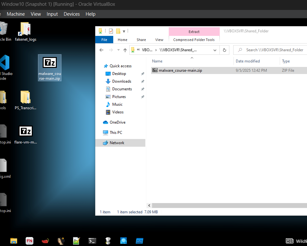Open the Explorer window system menu icon
307x246 pixels.
[100, 31]
